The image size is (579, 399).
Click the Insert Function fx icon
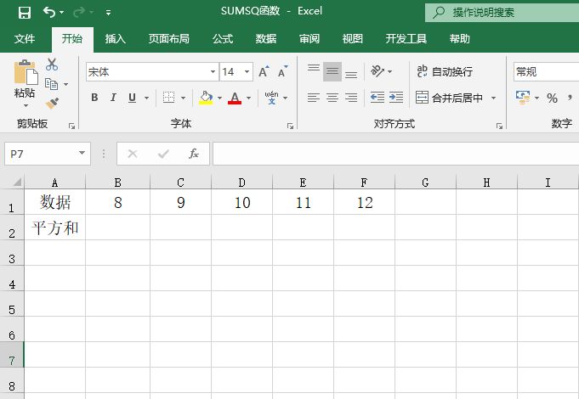(194, 154)
